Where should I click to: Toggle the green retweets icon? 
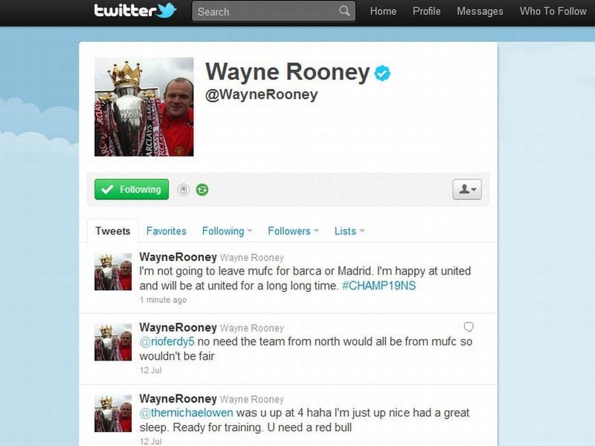click(202, 189)
